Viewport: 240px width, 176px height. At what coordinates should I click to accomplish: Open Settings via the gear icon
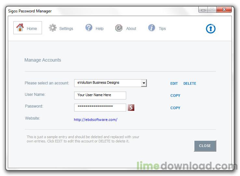52,28
